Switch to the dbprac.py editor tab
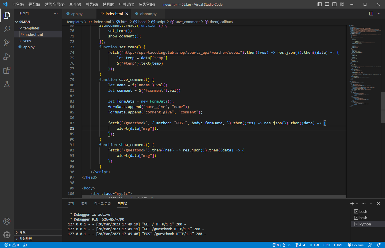The width and height of the screenshot is (385, 248). click(x=148, y=14)
